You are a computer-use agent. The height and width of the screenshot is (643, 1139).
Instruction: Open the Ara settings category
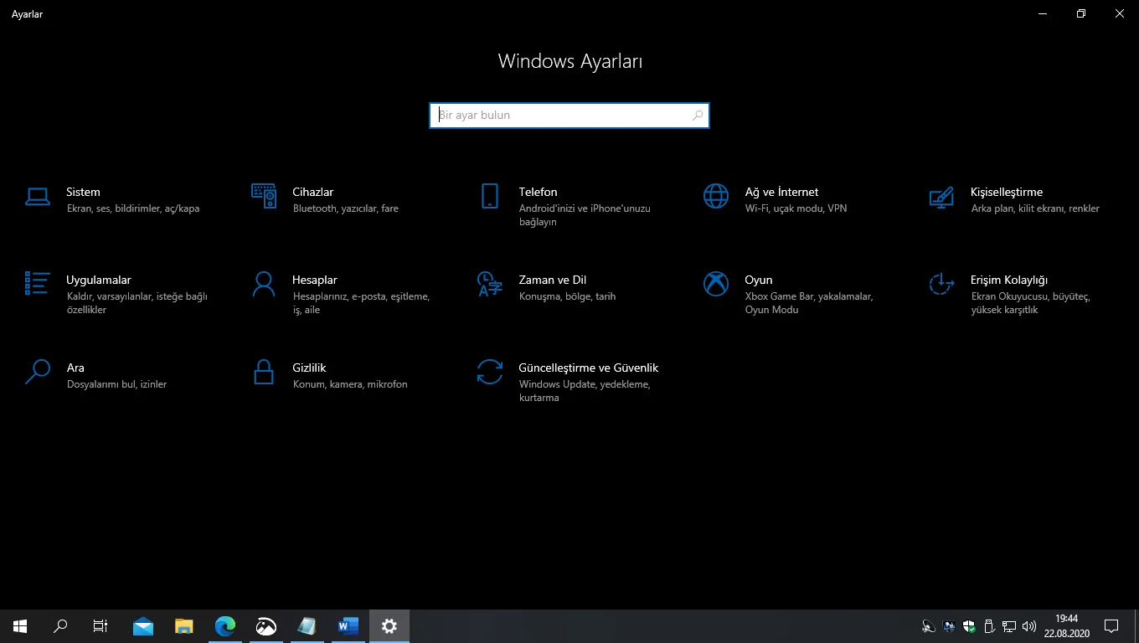75,368
